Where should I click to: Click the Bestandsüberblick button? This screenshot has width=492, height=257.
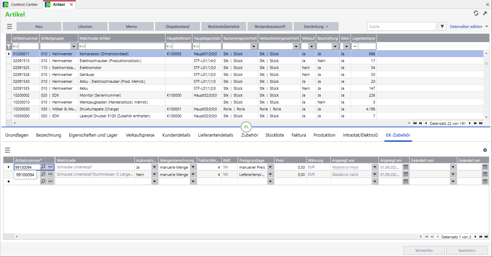(223, 27)
